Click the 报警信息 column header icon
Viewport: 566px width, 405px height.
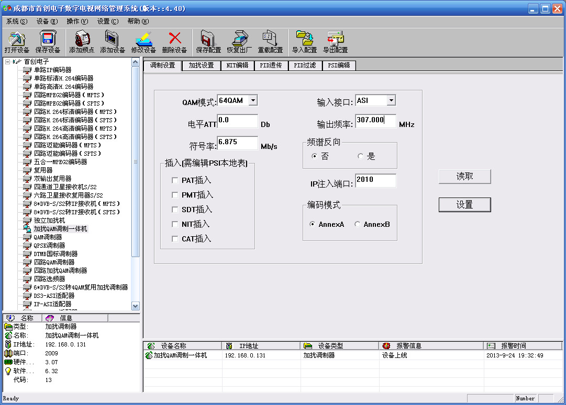click(386, 346)
